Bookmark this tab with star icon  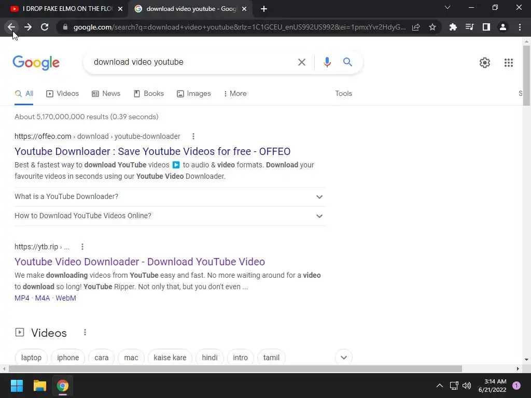click(432, 27)
